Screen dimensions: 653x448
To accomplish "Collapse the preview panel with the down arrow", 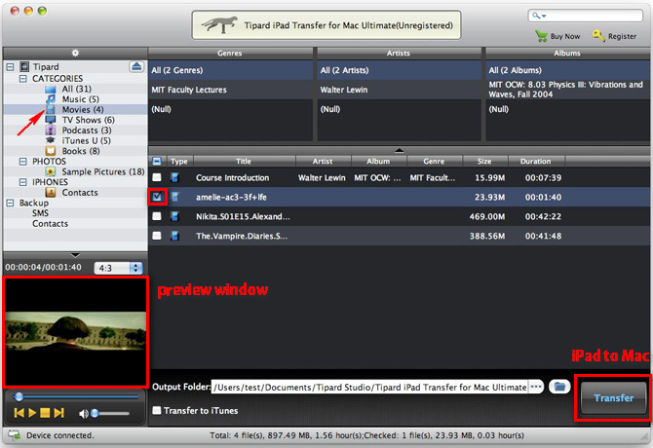I will tap(75, 254).
